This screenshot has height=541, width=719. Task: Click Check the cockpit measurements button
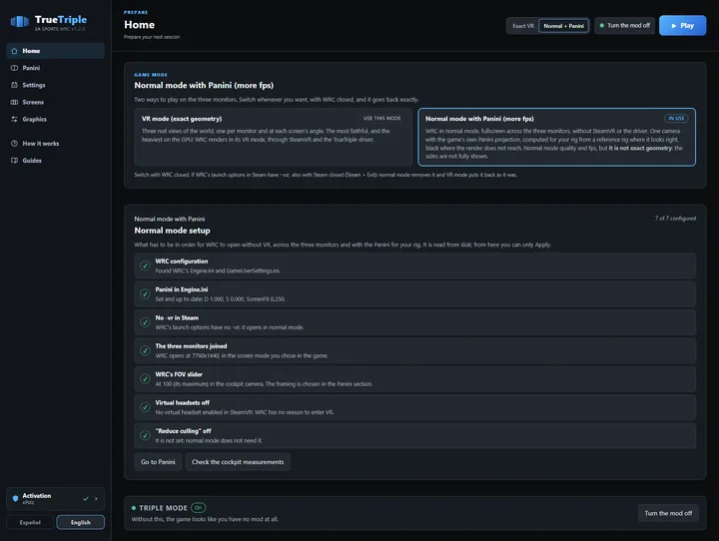[238, 462]
